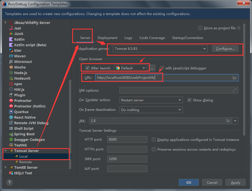Click the Spring Boot icon
Screen dimensions: 252x191
[11, 134]
